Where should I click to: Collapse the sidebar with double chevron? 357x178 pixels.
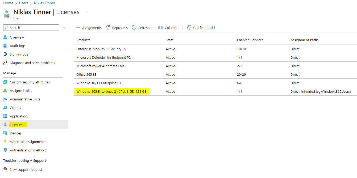pos(64,28)
